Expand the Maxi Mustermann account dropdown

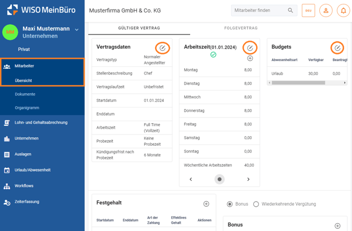pyautogui.click(x=77, y=29)
